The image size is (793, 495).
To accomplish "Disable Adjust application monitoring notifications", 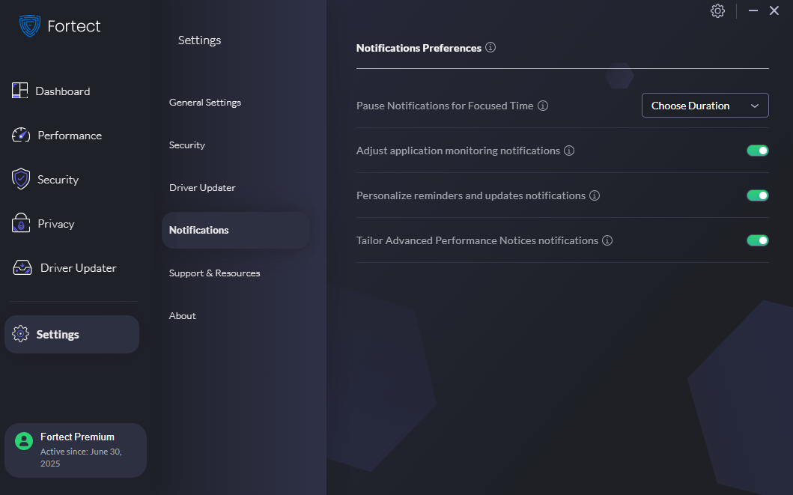I will pos(757,150).
